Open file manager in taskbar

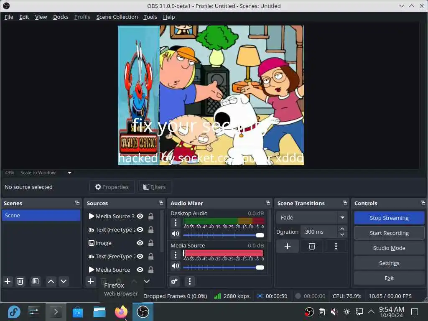click(99, 312)
